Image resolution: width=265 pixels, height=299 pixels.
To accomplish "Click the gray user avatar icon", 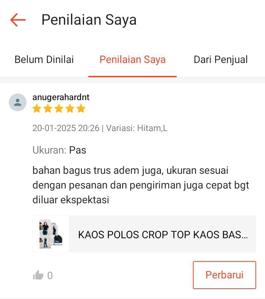I will click(x=18, y=102).
